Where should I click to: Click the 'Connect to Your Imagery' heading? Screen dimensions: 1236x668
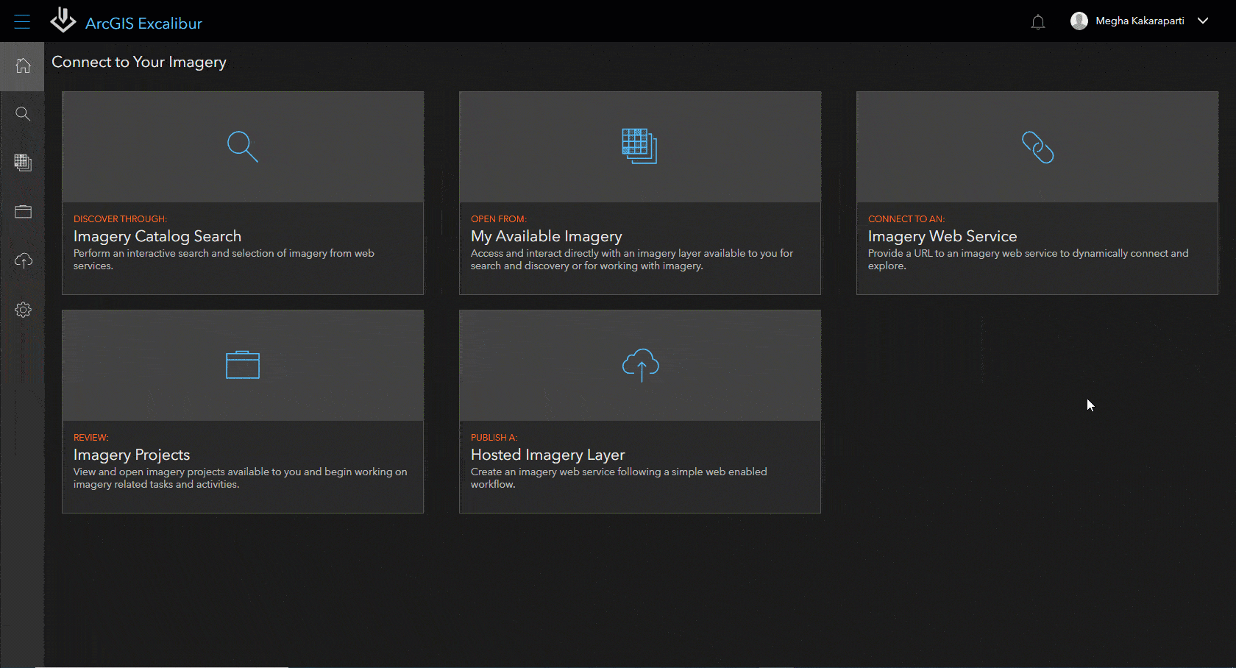tap(139, 62)
